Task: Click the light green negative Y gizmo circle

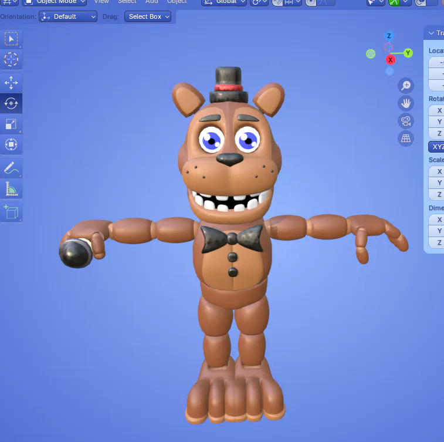Action: [371, 54]
